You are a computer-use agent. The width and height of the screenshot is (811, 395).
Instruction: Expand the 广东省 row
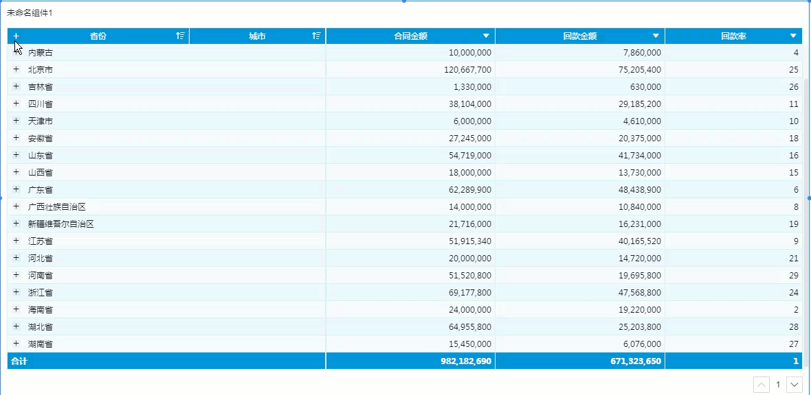[x=16, y=189]
